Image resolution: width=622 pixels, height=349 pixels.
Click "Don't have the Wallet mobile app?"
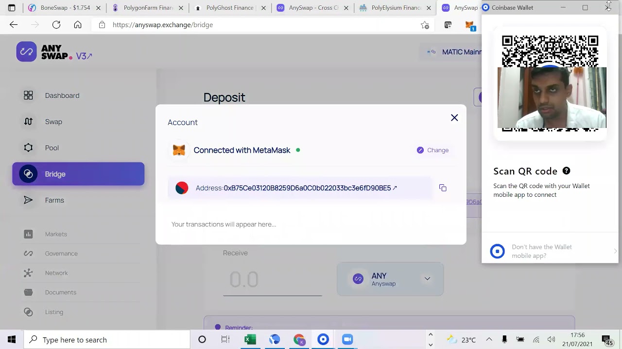tap(542, 251)
